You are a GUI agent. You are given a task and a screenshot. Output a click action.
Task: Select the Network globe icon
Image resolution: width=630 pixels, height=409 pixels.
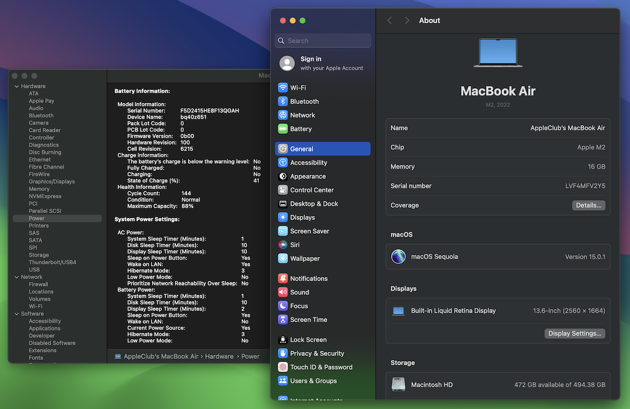pos(283,115)
